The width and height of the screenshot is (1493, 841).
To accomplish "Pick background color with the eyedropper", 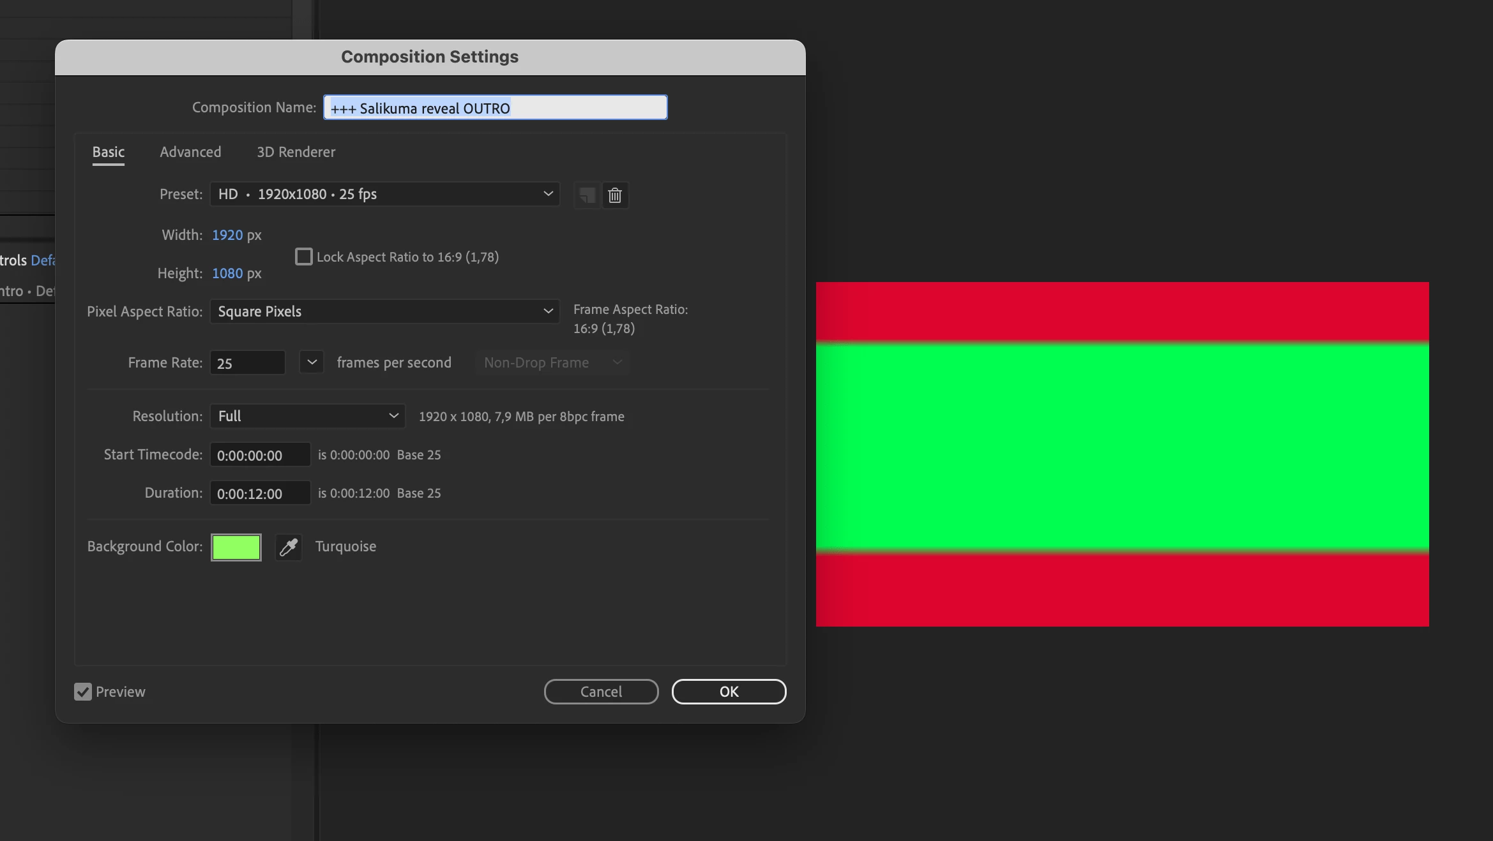I will (289, 547).
